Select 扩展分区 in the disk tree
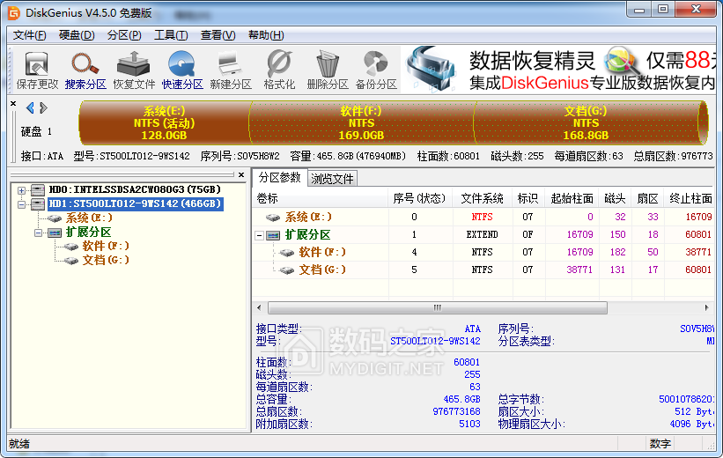 (x=88, y=232)
